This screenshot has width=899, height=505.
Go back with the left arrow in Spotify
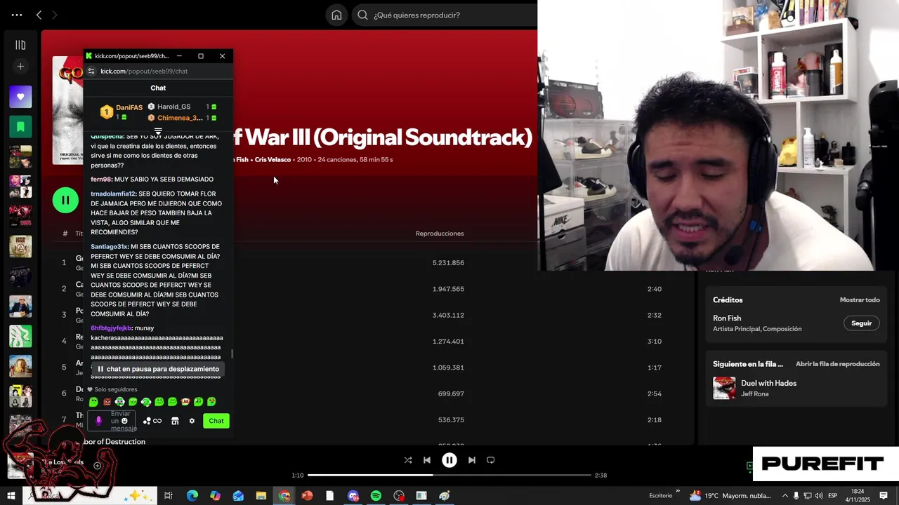point(39,15)
